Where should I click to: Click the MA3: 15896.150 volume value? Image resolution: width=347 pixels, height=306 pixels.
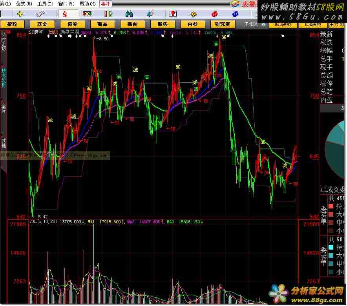click(x=185, y=222)
